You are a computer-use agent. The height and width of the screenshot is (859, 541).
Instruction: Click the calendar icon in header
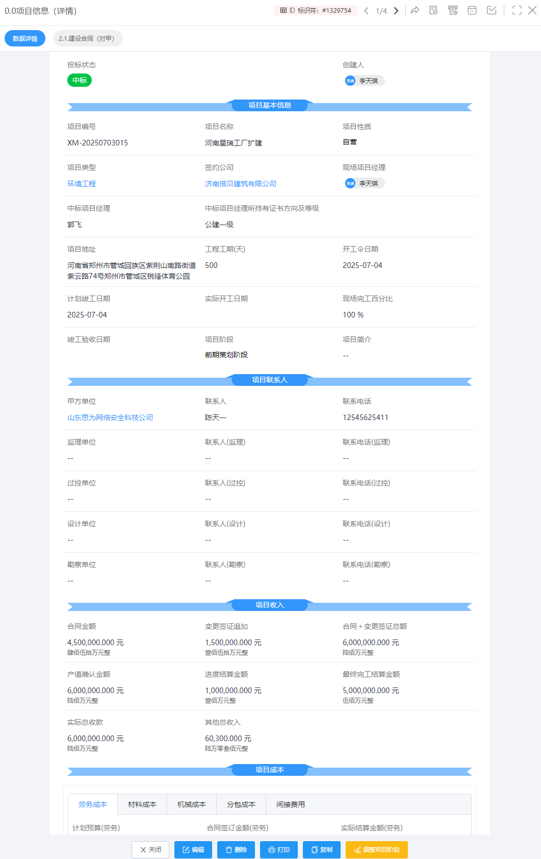tap(472, 10)
